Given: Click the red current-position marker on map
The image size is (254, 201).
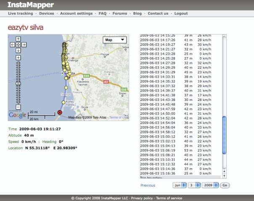Looking at the screenshot, I should click(60, 112).
